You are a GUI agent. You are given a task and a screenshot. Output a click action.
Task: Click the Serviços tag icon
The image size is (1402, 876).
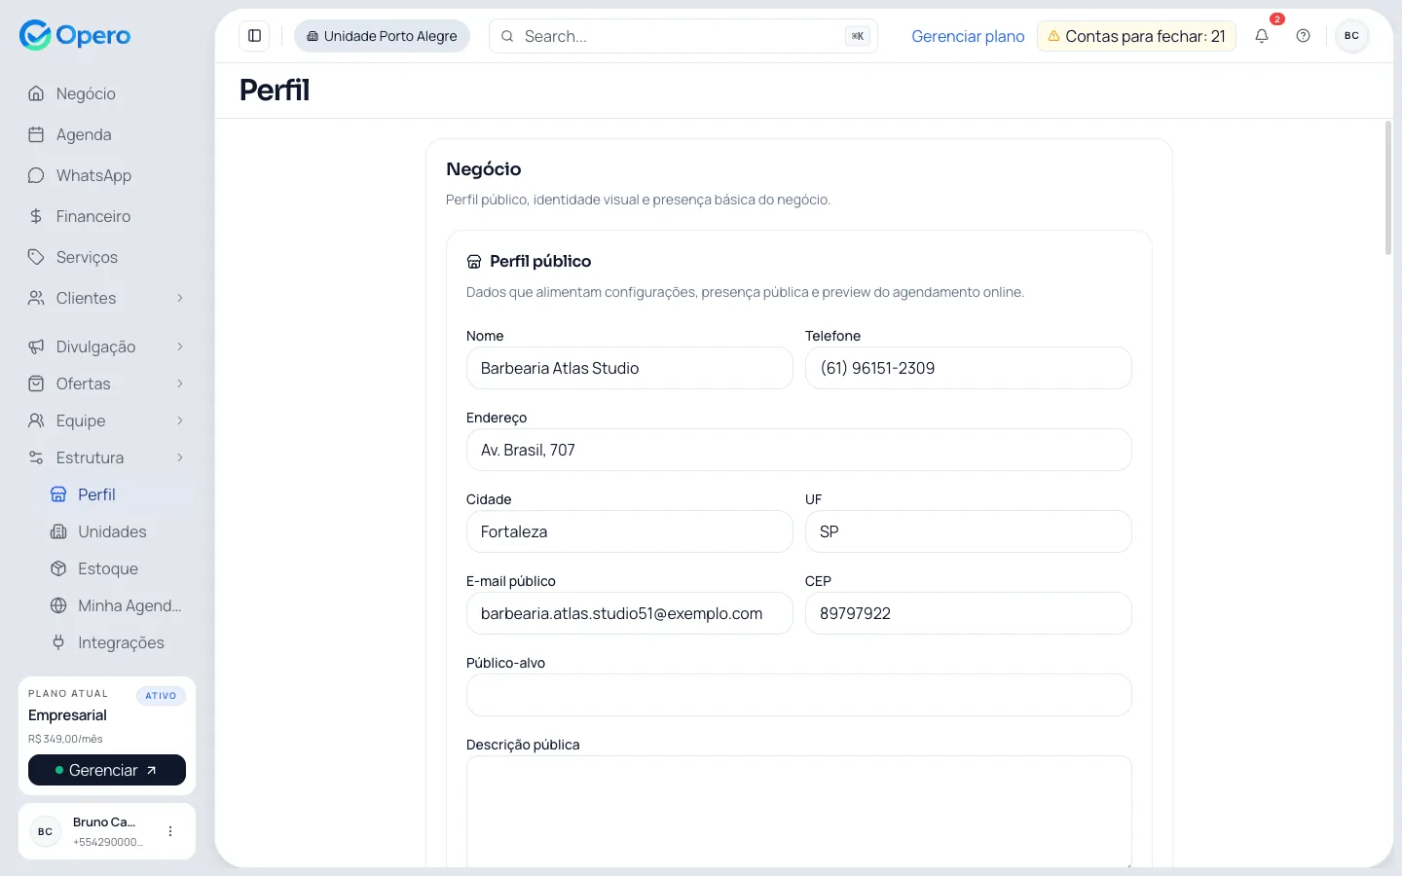(x=36, y=257)
